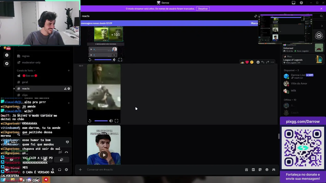
Task: Dismiss the streamer mode banner
Action: click(321, 9)
